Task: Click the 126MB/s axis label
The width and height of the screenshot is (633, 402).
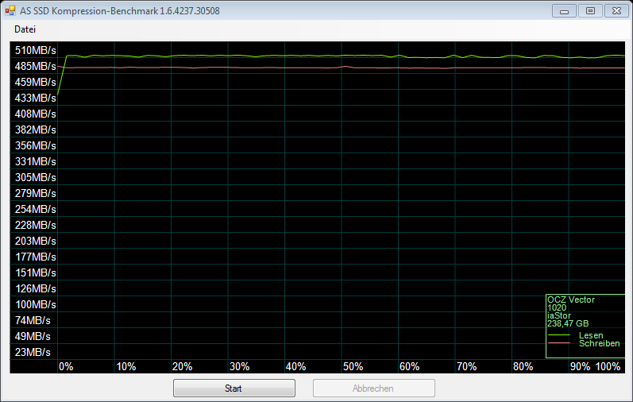Action: tap(36, 289)
